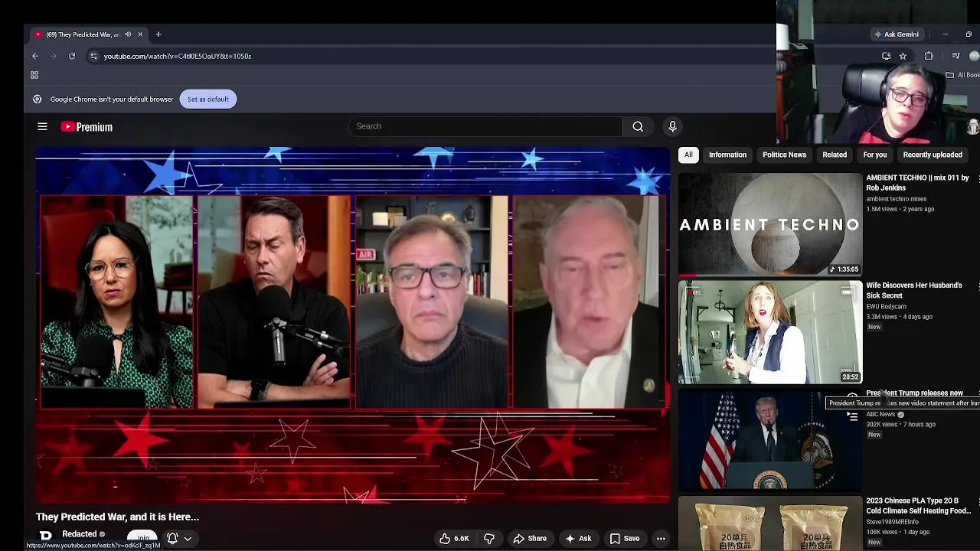This screenshot has width=980, height=551.
Task: Open the YouTube hamburger guide menu
Action: pos(42,127)
